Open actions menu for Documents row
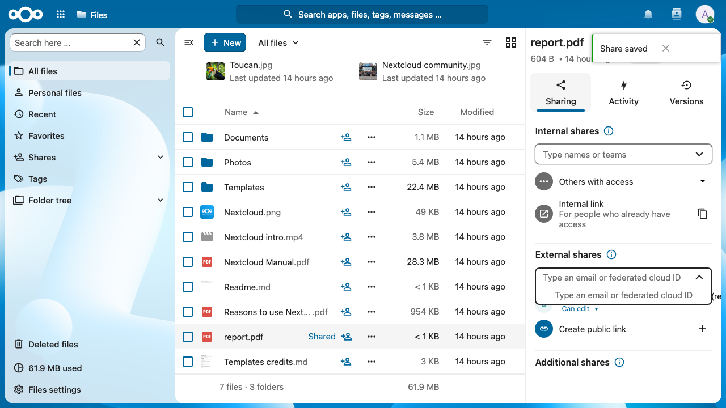This screenshot has width=726, height=408. click(372, 137)
